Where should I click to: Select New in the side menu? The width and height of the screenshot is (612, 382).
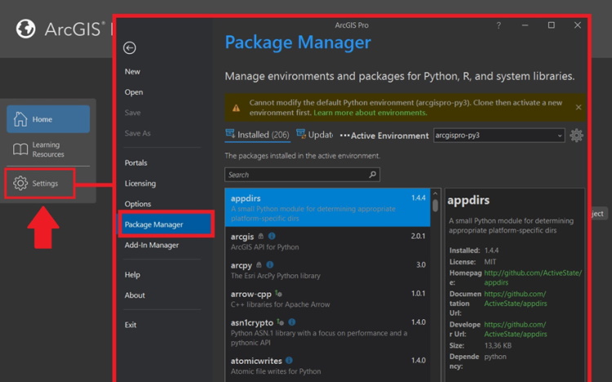132,72
